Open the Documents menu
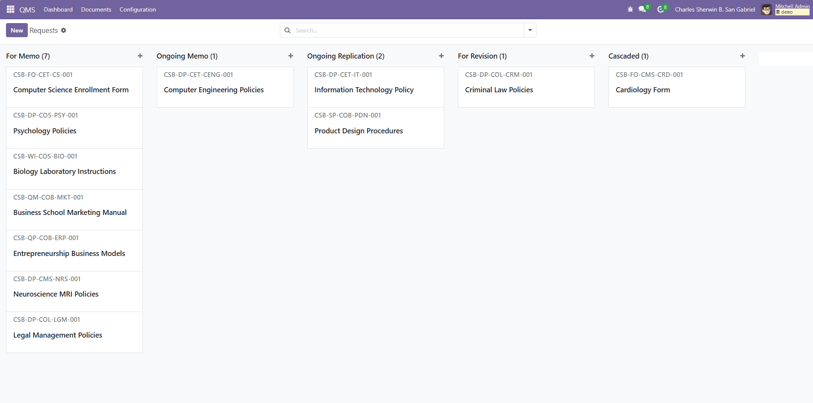This screenshot has width=813, height=403. tap(96, 9)
